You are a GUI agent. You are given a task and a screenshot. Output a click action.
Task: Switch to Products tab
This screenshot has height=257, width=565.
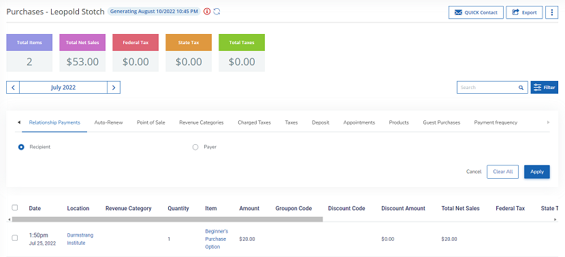coord(399,122)
